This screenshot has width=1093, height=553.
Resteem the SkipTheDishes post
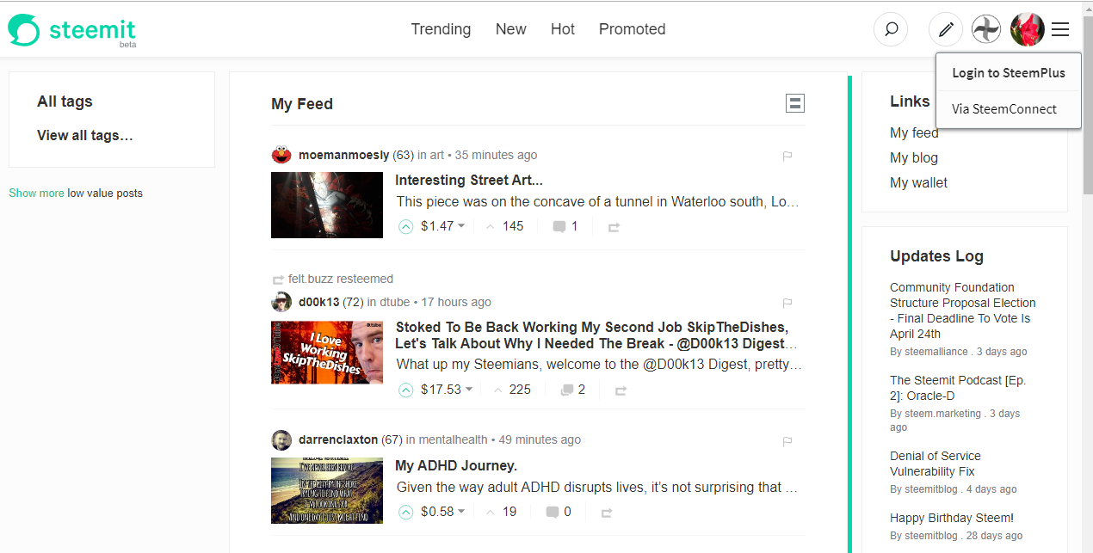(621, 390)
